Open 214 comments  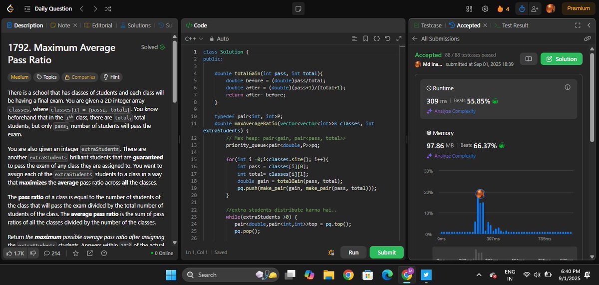[x=52, y=253]
